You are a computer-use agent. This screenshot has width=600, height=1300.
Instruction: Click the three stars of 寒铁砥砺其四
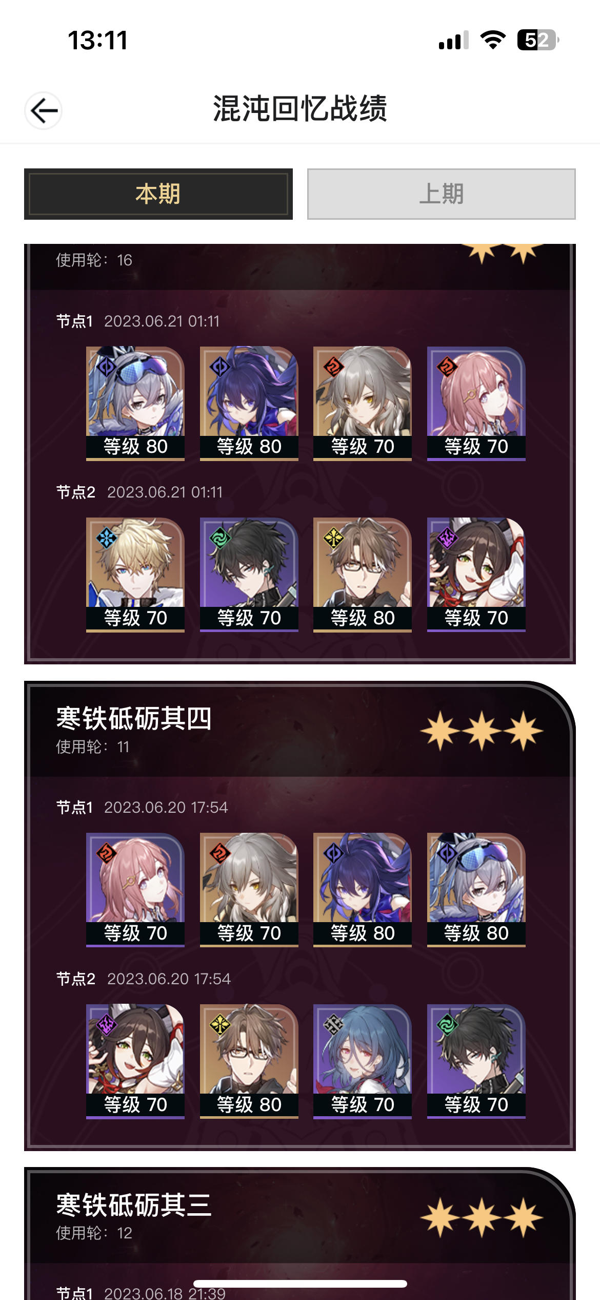click(482, 730)
